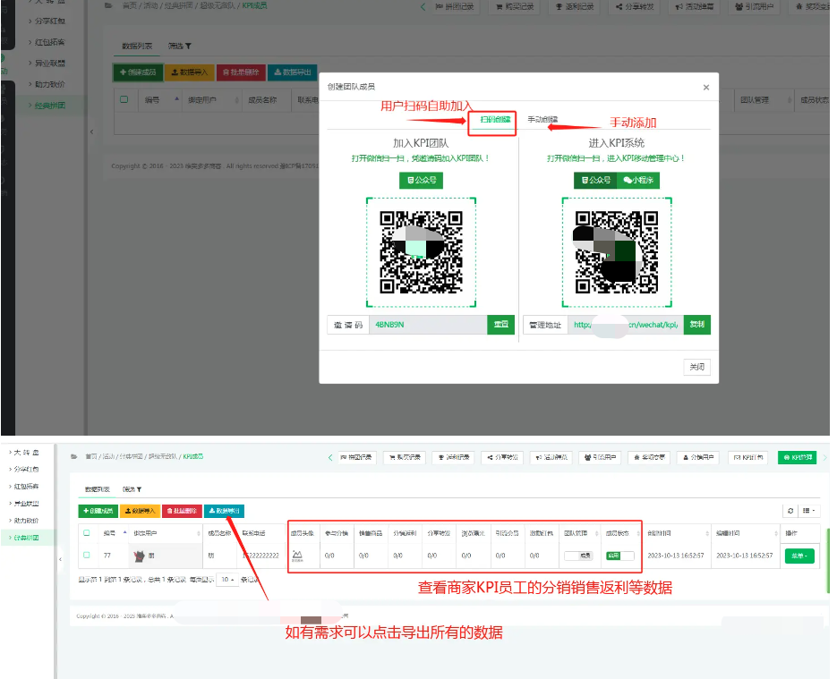Open 拼团记录 in lower page toolbar
This screenshot has width=837, height=679.
[356, 457]
